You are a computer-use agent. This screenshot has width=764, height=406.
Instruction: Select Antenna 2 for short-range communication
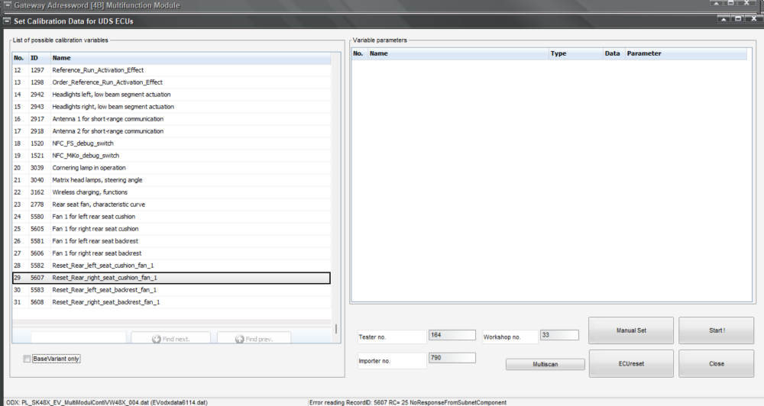171,131
